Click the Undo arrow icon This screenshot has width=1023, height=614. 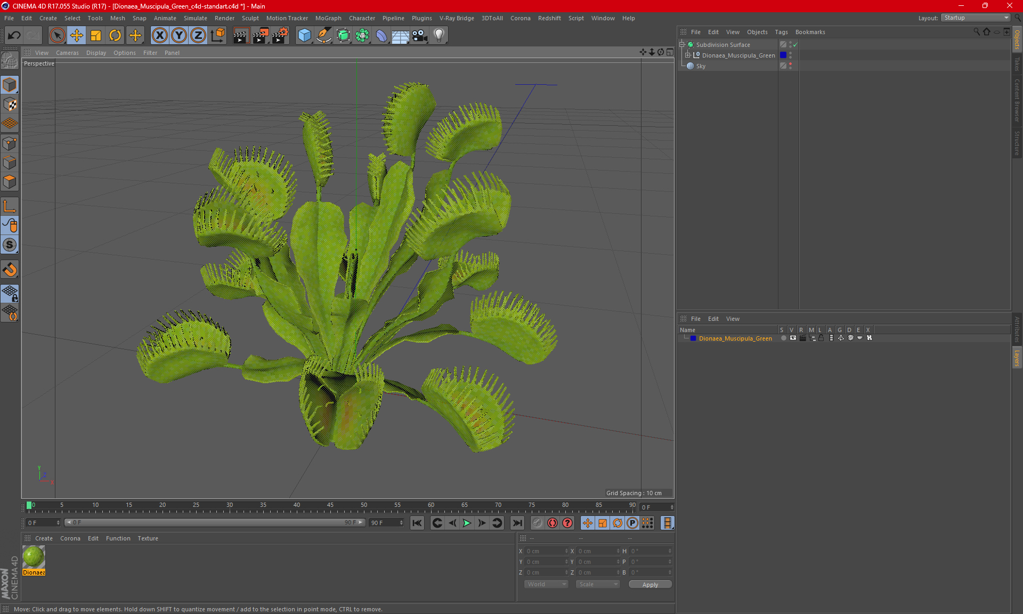coord(14,35)
